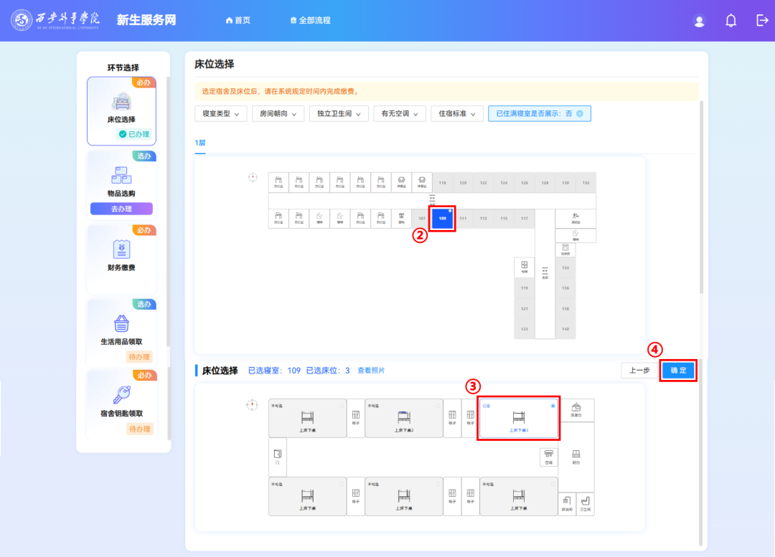The image size is (775, 557).
Task: Select room 122 on the floor plan
Action: 484,183
